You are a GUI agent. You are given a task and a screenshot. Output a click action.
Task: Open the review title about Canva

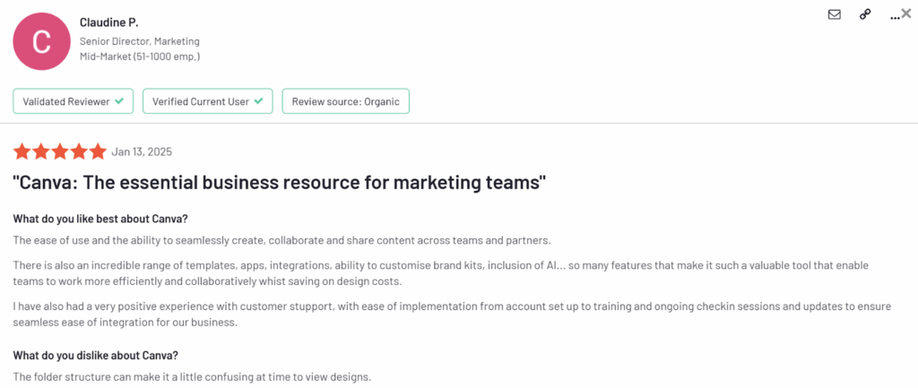(x=280, y=183)
